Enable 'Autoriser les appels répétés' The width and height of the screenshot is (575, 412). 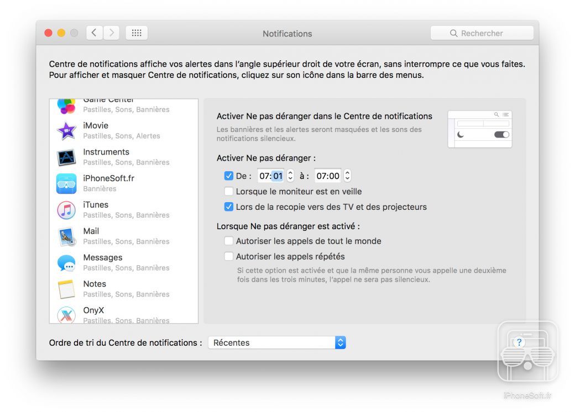coord(228,256)
